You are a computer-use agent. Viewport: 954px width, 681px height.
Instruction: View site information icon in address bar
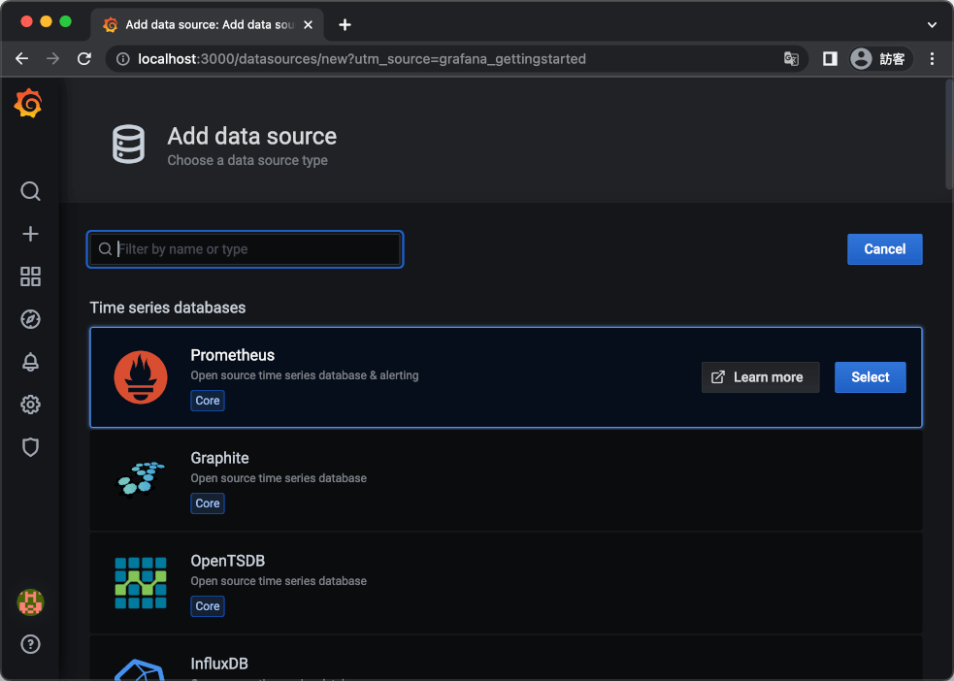coord(123,59)
